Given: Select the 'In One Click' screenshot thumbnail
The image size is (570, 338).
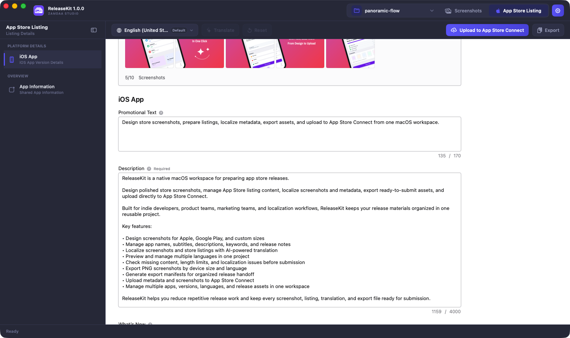Looking at the screenshot, I should click(200, 53).
